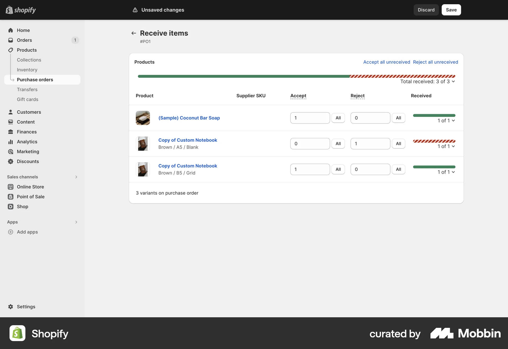Click the Accept all unreceived link
Screen dimensions: 508x349
pos(386,62)
